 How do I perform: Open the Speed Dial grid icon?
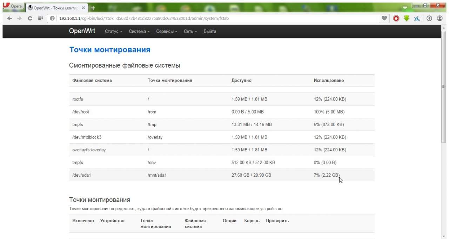(40, 18)
